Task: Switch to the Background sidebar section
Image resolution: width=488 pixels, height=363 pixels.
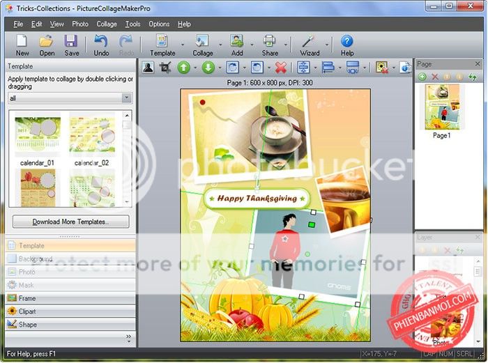Action: click(x=70, y=258)
